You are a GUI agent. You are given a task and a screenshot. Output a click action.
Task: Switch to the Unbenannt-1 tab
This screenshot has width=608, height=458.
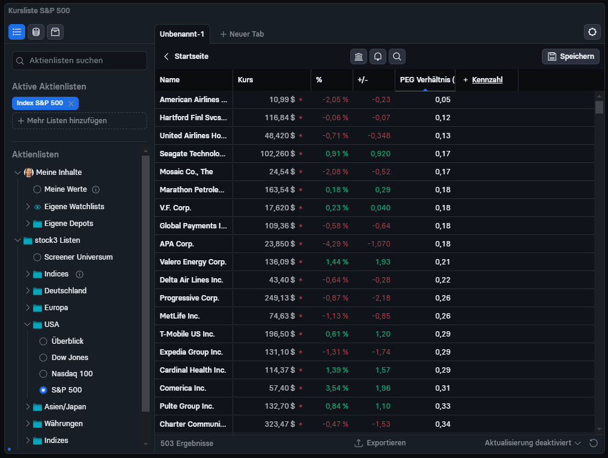(182, 34)
